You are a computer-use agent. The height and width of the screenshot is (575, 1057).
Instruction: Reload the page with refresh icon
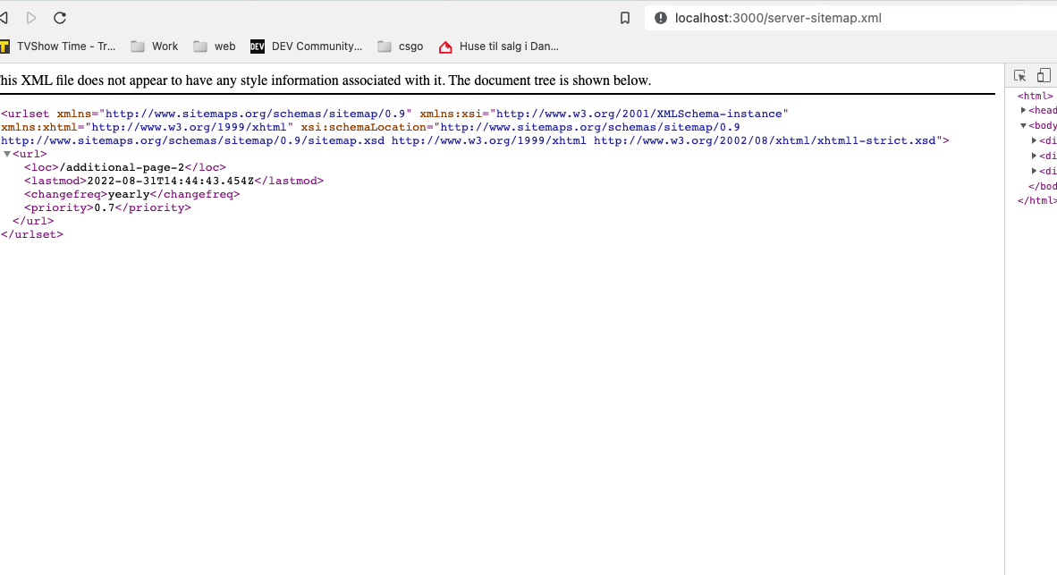pyautogui.click(x=60, y=18)
